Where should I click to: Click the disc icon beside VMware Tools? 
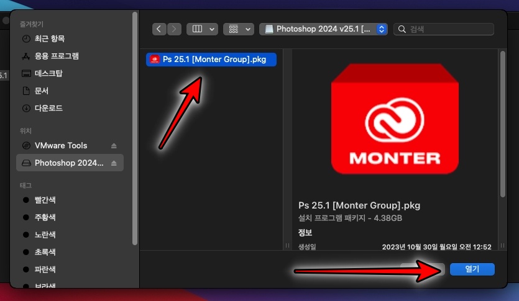tap(26, 145)
